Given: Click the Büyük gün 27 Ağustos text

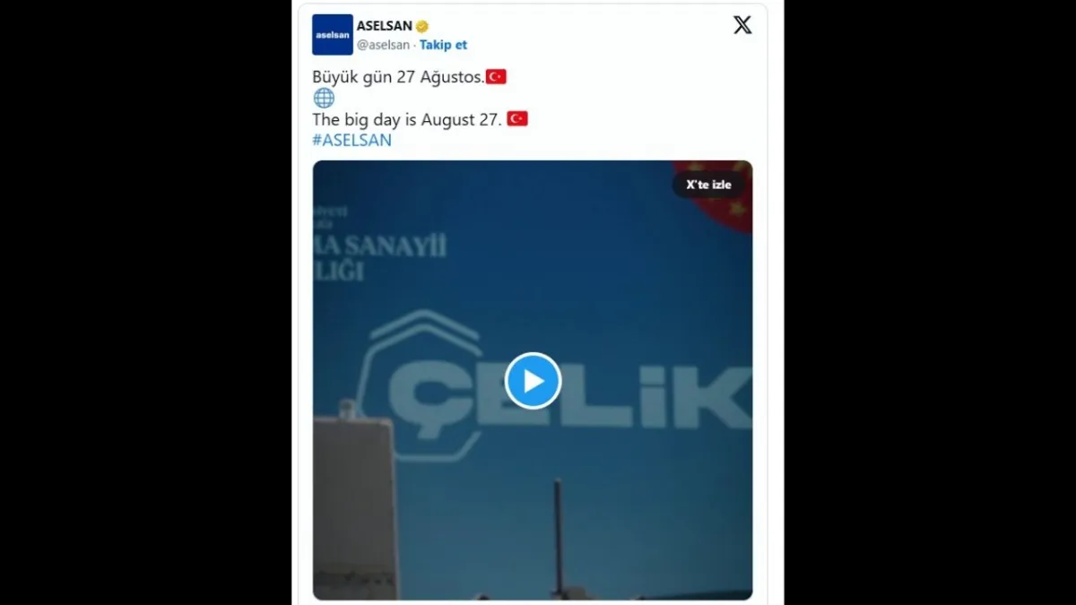Looking at the screenshot, I should click(397, 77).
